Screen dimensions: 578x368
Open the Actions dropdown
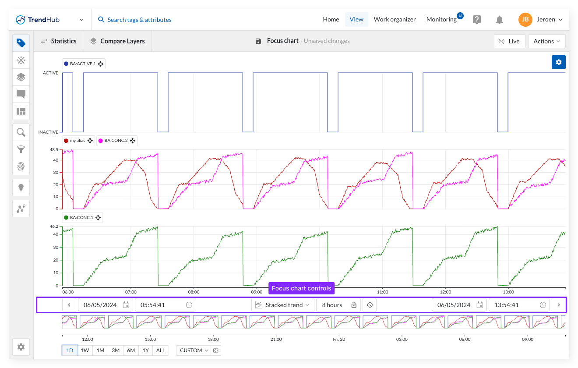point(546,41)
